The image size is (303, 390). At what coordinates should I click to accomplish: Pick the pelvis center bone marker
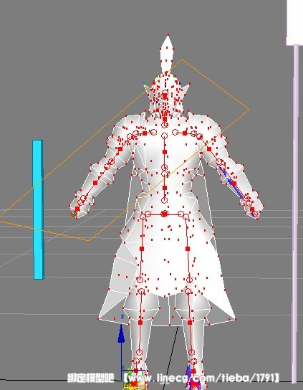[164, 214]
